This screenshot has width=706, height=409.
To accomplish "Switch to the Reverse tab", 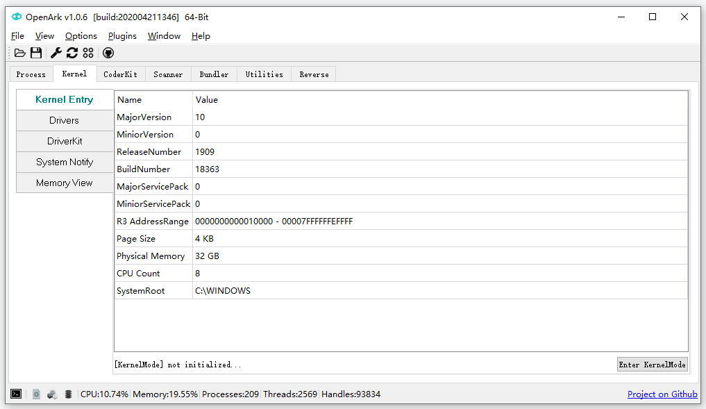I will pyautogui.click(x=314, y=74).
